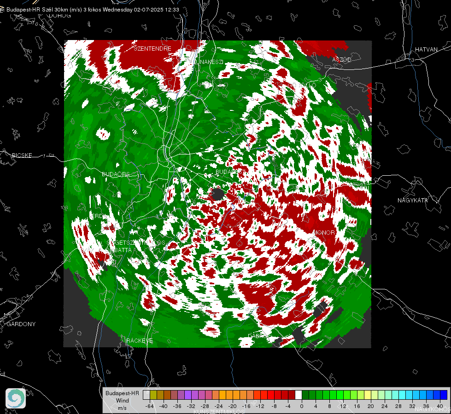
Task: Click the DOROG city label
Action: [60, 16]
